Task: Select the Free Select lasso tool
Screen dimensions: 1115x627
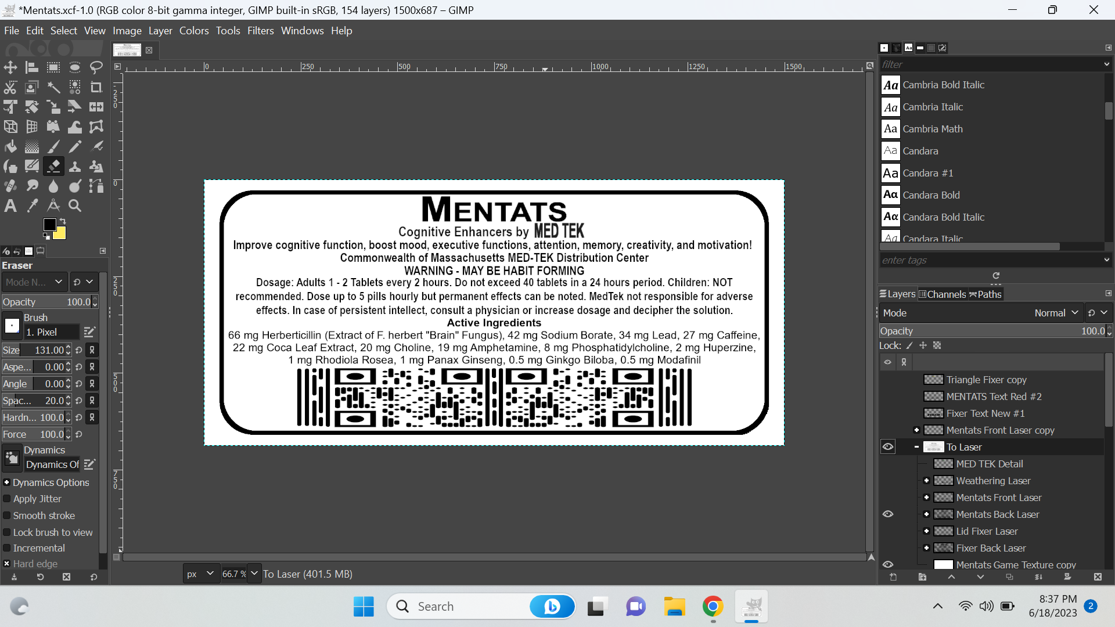Action: coord(96,67)
